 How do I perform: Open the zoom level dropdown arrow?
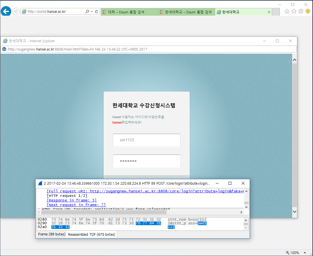click(305, 253)
